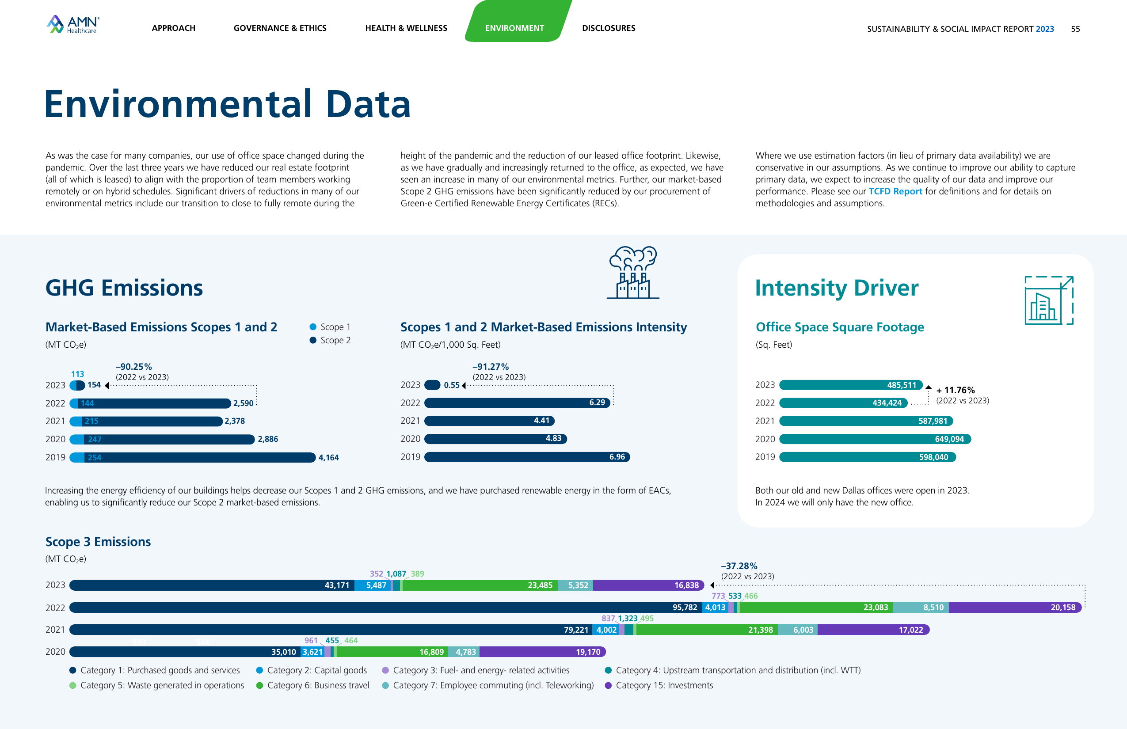Click Category 2 Capital goods legend dot
Screen dimensions: 1127x729
click(259, 670)
